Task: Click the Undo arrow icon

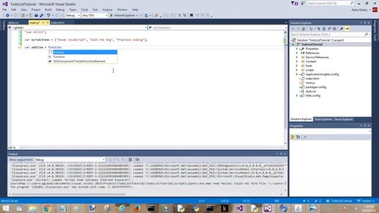Action: coord(49,15)
